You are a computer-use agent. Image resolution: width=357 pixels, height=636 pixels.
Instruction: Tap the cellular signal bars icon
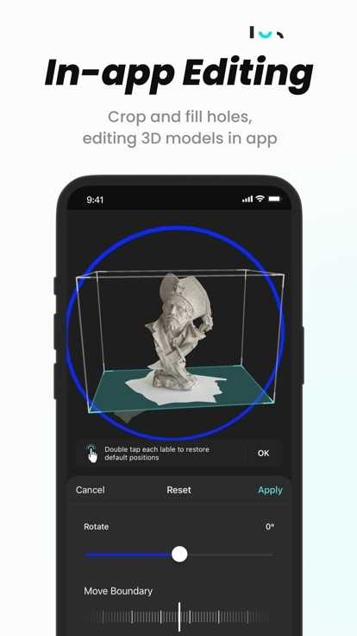(x=247, y=199)
